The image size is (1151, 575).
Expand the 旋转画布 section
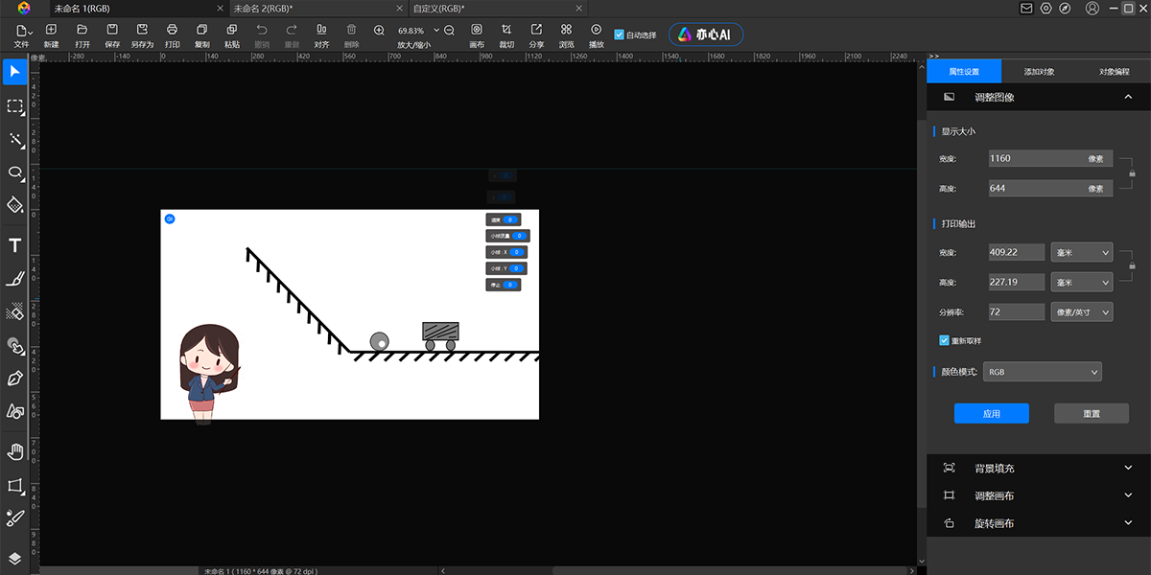point(1039,523)
